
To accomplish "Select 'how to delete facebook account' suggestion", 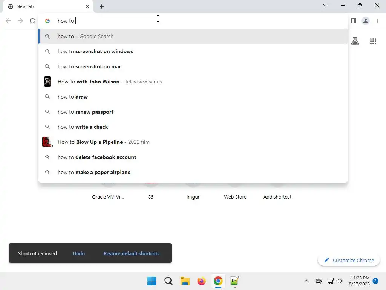I will coord(193,157).
